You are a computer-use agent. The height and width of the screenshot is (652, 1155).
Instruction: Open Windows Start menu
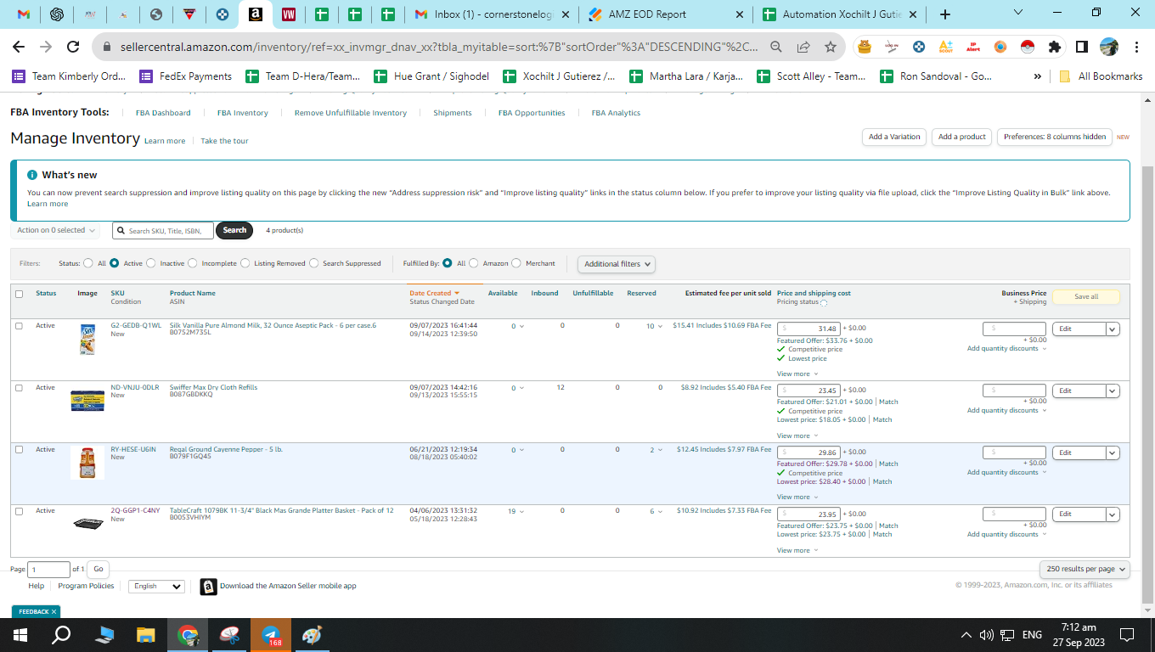tap(20, 635)
